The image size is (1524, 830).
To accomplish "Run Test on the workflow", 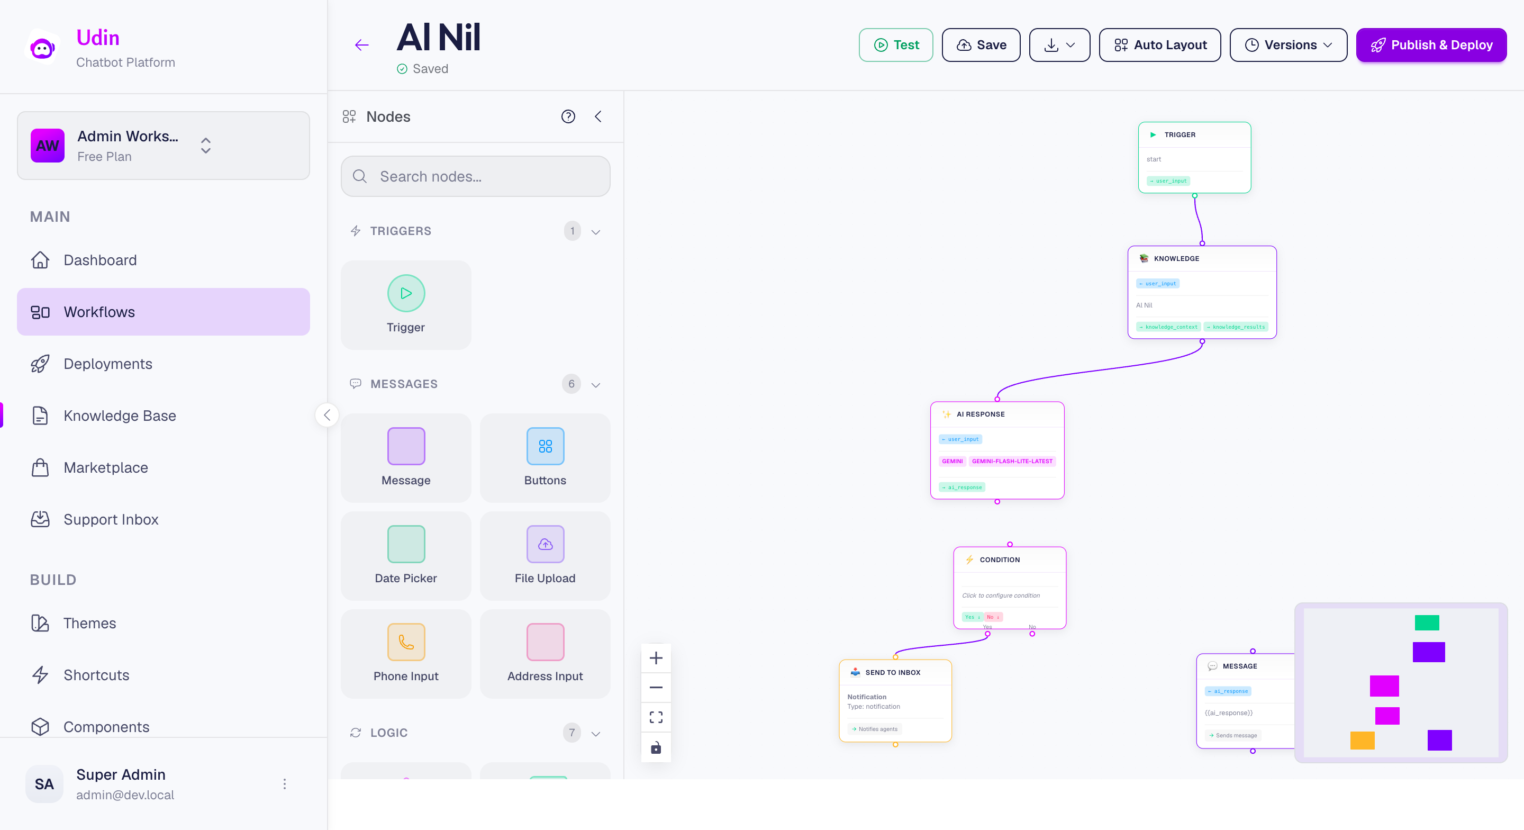I will 895,44.
